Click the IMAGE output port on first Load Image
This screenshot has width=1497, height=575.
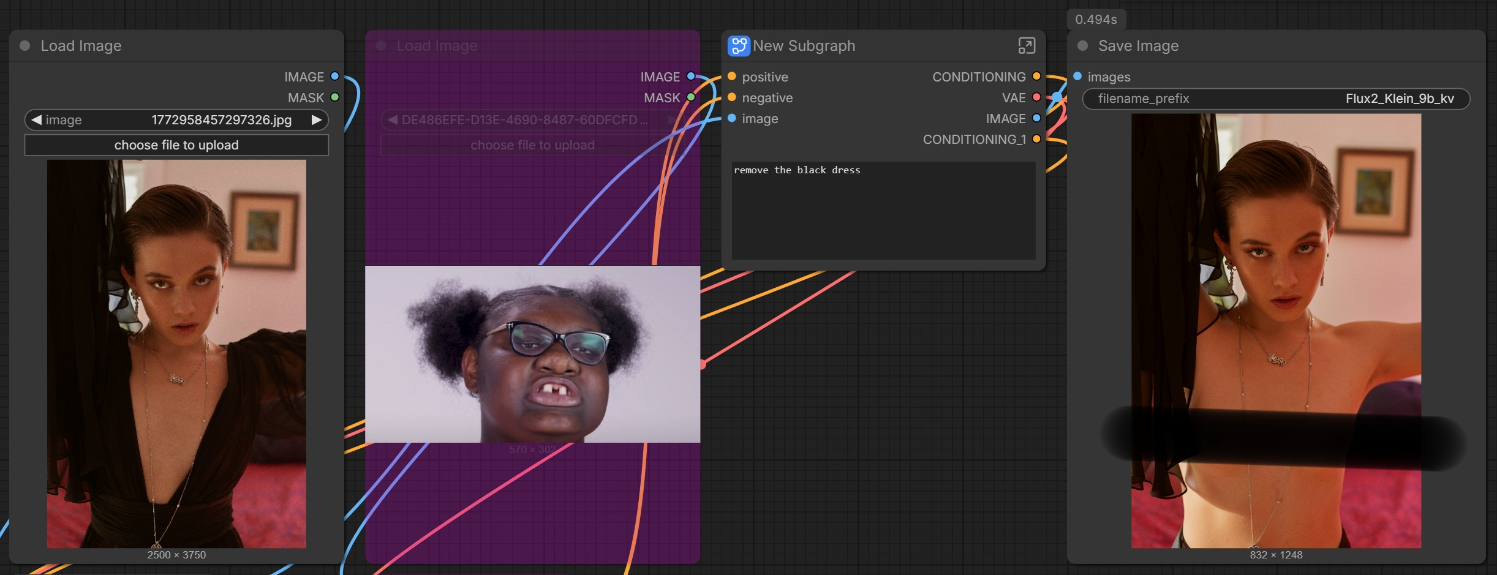334,77
